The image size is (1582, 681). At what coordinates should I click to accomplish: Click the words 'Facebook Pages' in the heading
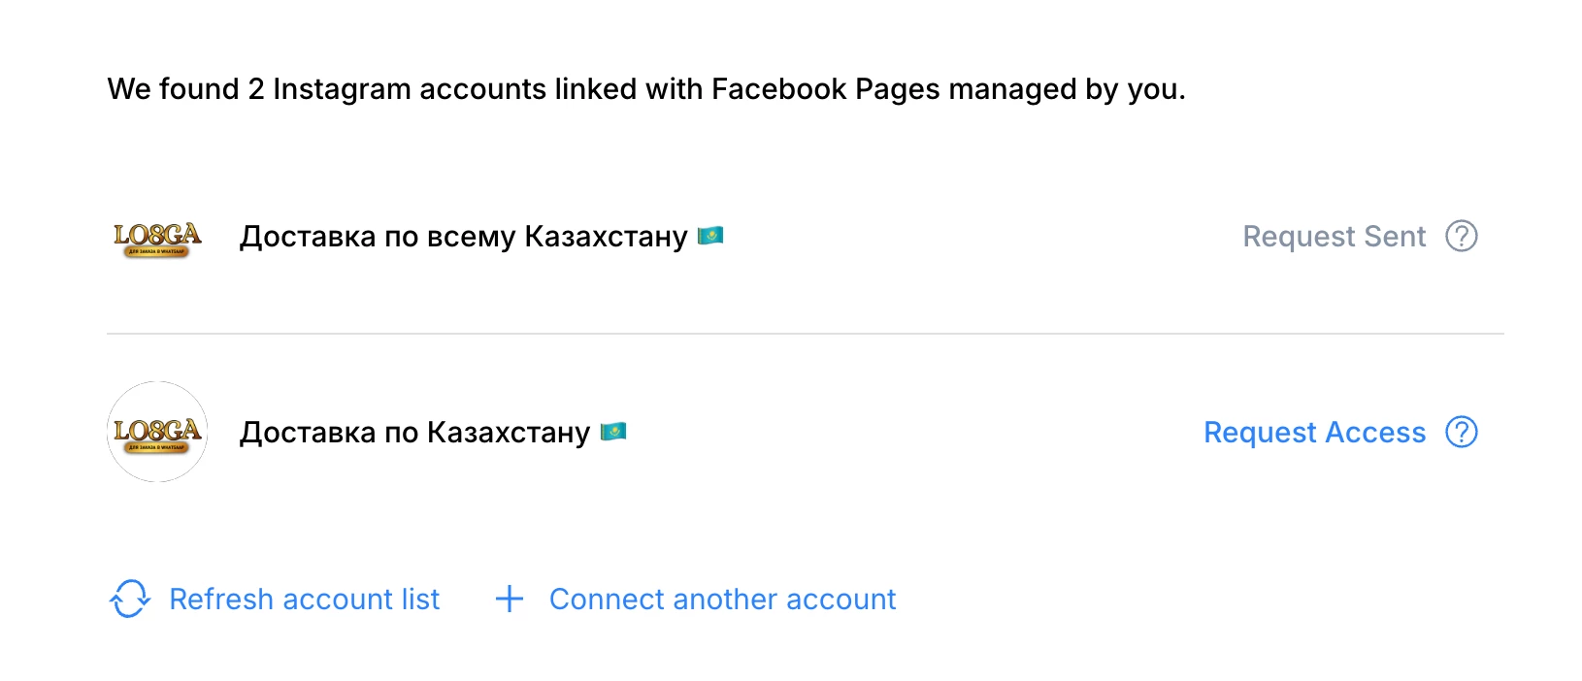coord(825,89)
